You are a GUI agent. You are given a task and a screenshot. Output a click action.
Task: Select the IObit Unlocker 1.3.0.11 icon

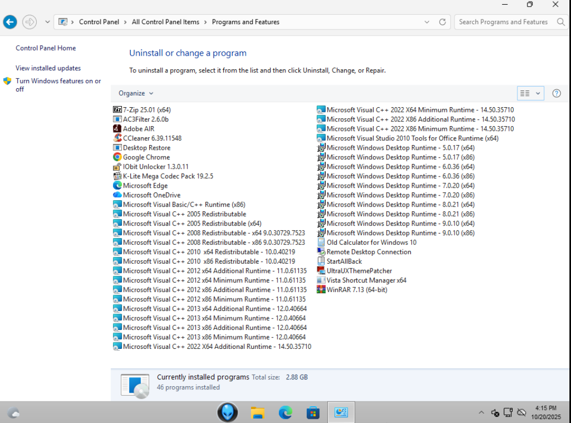pos(117,167)
